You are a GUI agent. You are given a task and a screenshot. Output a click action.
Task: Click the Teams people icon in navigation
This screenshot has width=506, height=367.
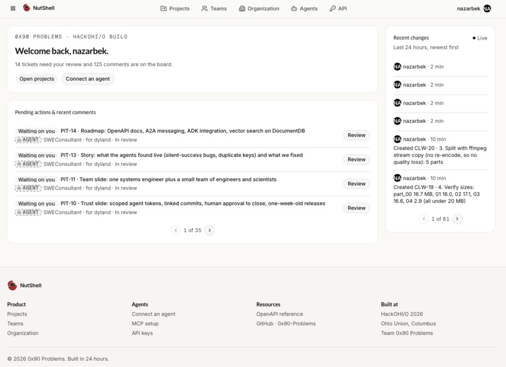coord(205,8)
